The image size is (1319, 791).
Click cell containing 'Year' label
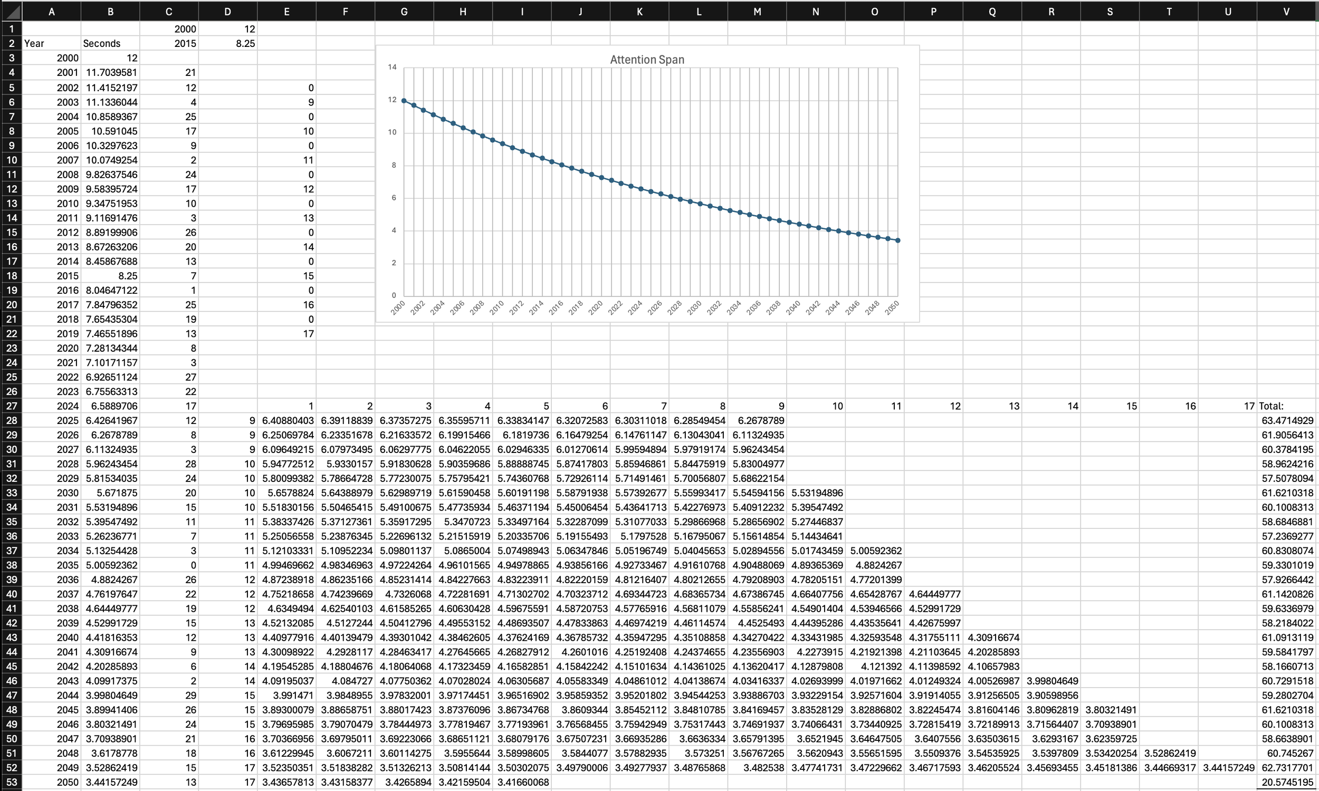pos(35,44)
